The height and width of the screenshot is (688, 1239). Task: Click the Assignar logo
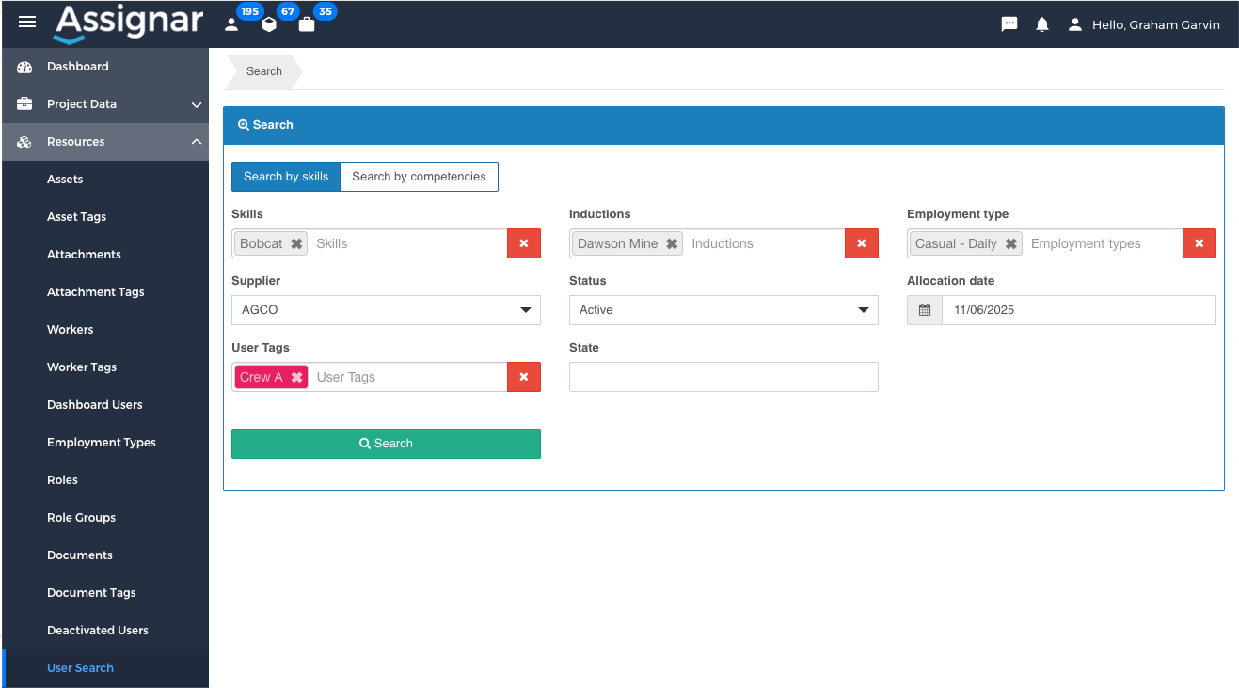[128, 23]
